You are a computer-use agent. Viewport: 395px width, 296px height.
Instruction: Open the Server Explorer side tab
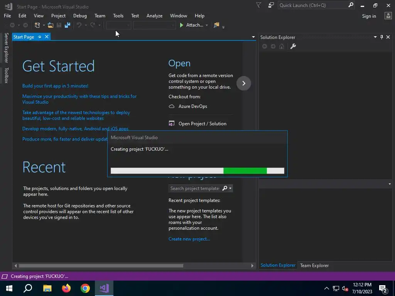(x=7, y=48)
